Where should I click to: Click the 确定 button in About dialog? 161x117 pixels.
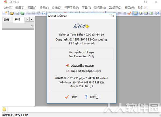tap(71, 97)
